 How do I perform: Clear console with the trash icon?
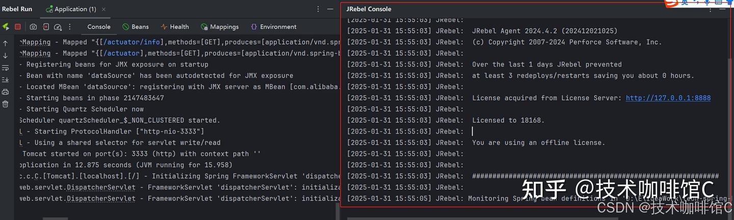(5, 104)
